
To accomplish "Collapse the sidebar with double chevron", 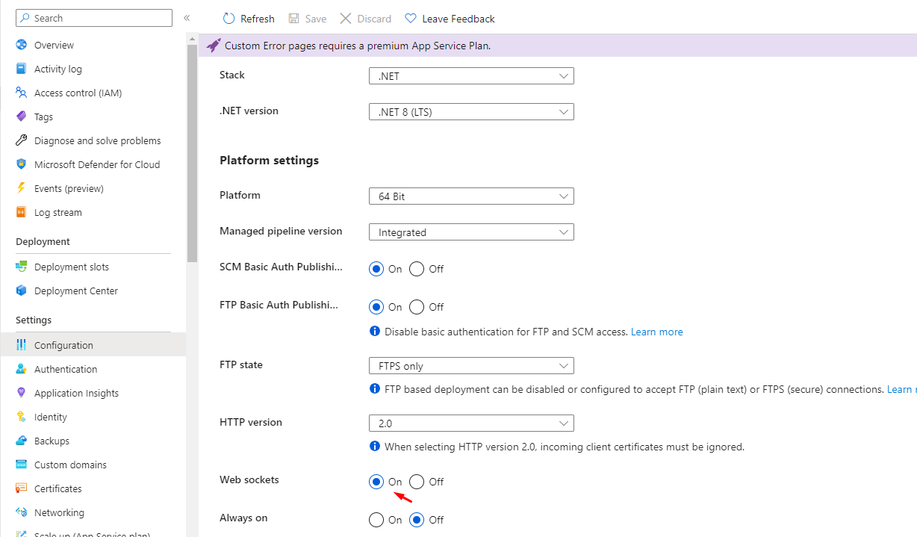I will (187, 18).
